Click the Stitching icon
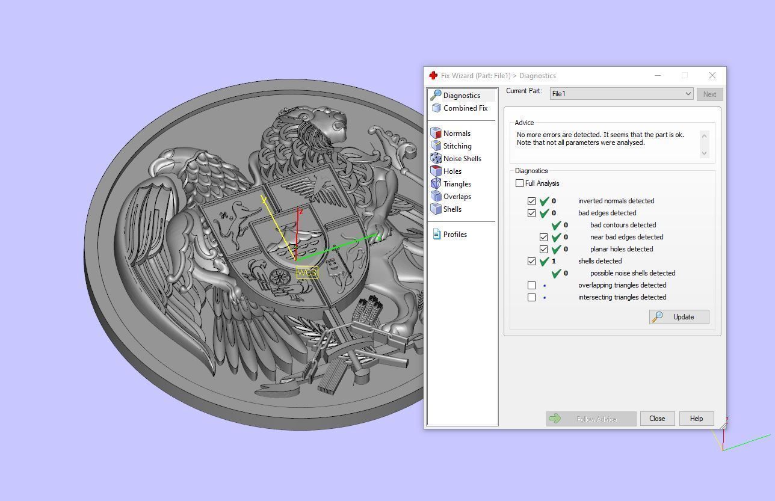775x501 pixels. pos(436,146)
